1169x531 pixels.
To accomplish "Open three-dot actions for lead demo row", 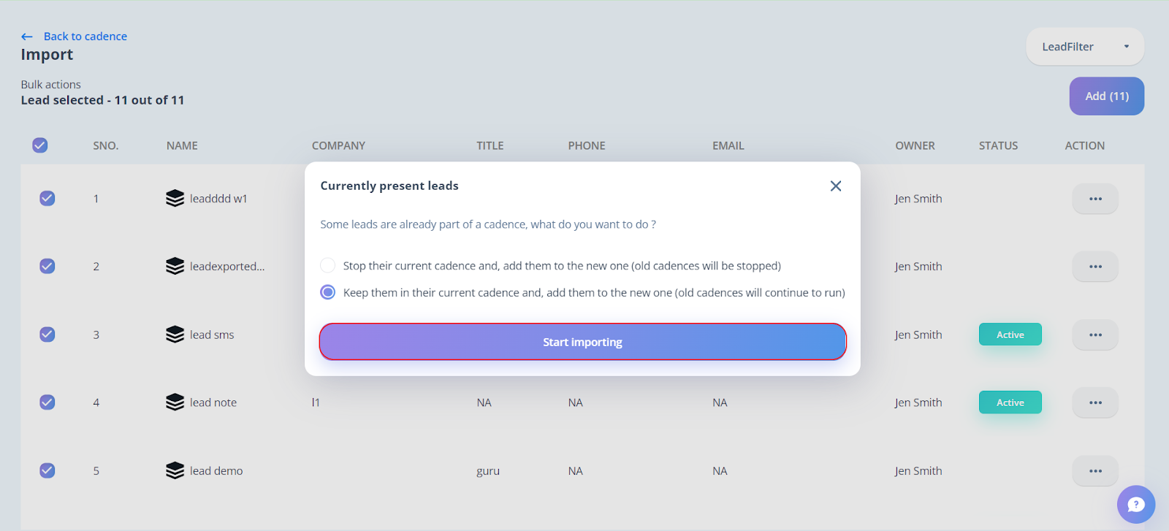I will tap(1094, 471).
